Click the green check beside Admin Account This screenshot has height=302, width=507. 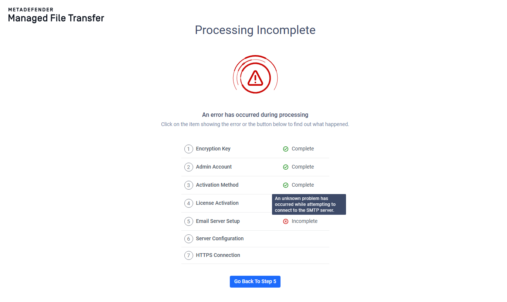pos(286,167)
